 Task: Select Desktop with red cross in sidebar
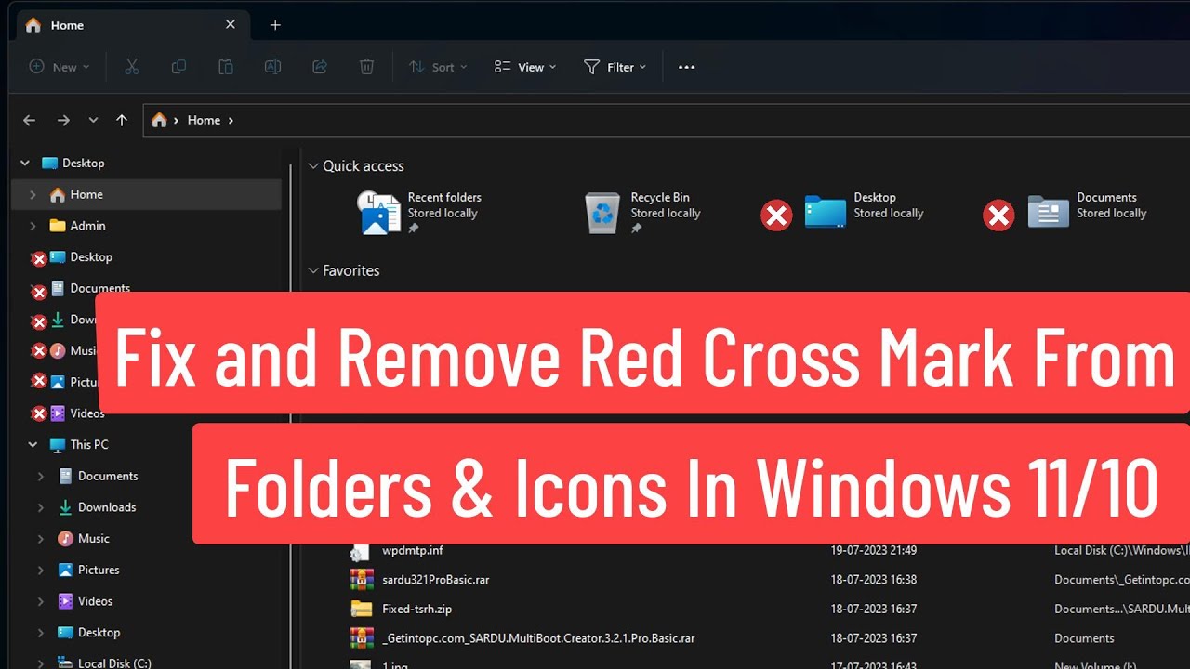[x=91, y=256]
